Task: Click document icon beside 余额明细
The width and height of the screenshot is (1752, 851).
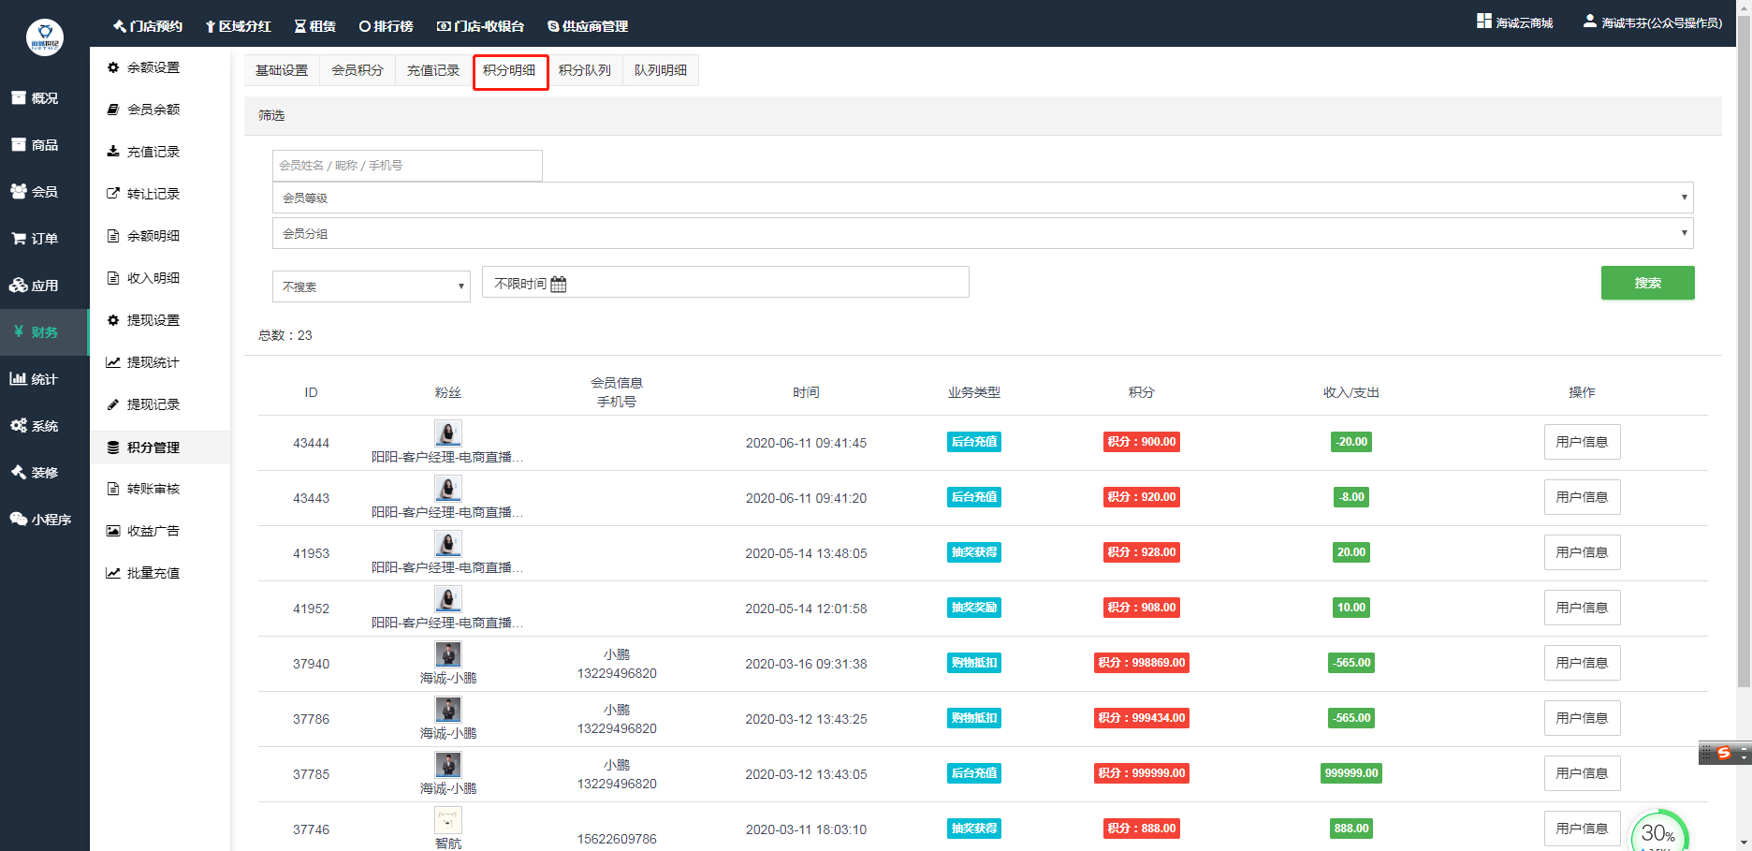Action: coord(113,236)
